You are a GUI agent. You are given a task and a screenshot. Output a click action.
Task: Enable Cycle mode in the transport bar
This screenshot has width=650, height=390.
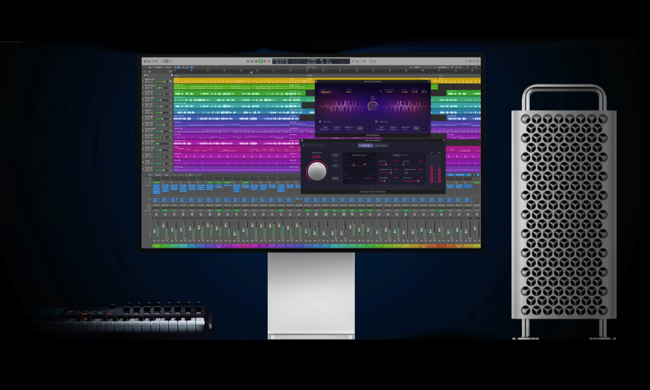[269, 61]
